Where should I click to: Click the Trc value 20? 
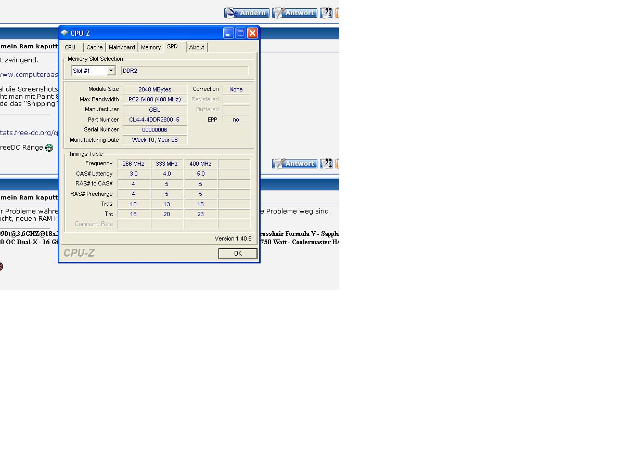[166, 214]
